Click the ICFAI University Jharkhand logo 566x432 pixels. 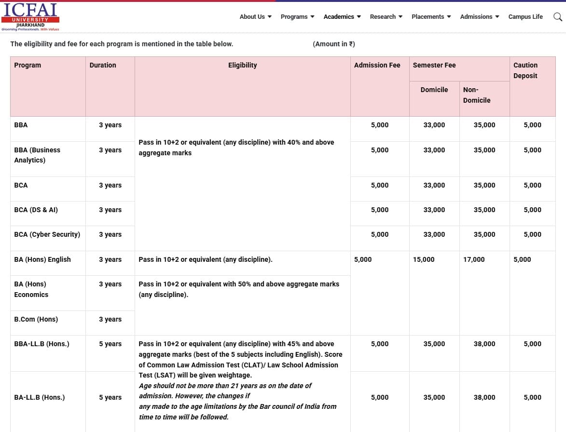point(30,17)
